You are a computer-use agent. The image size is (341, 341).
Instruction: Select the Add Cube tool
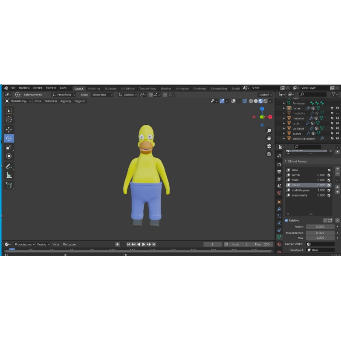tap(9, 185)
